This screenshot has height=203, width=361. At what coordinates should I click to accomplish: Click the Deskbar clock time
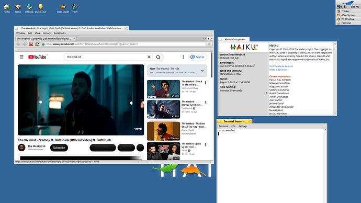click(x=355, y=7)
